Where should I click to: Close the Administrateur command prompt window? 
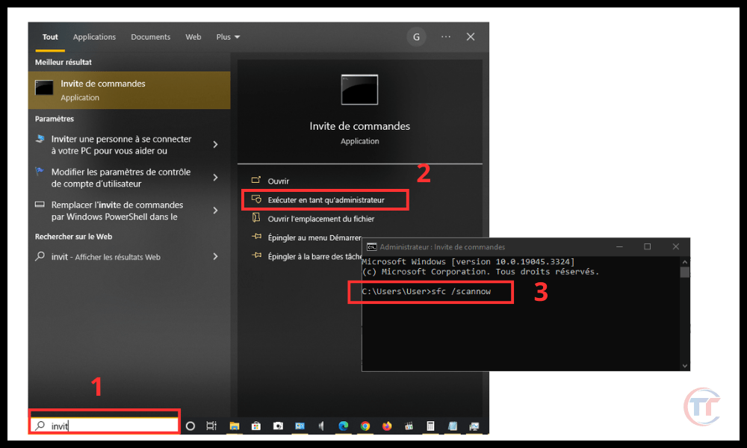(x=675, y=246)
